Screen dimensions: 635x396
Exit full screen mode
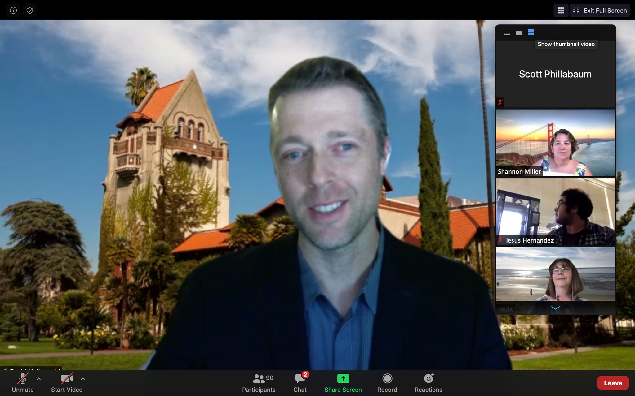(600, 11)
